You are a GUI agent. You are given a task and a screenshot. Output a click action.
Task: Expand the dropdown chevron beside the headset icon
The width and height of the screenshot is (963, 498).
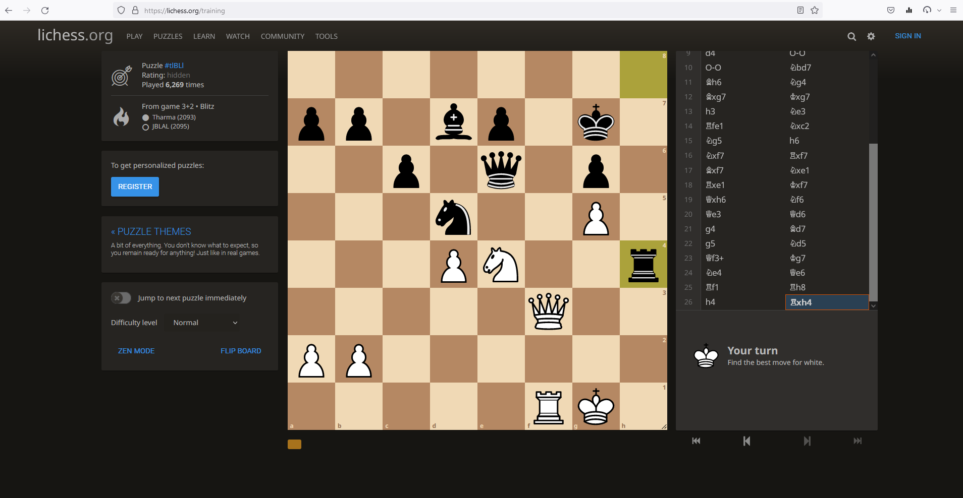click(939, 10)
